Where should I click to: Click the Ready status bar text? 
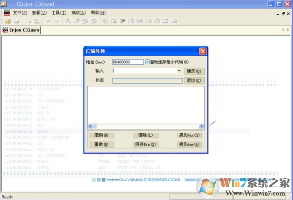coord(7,197)
